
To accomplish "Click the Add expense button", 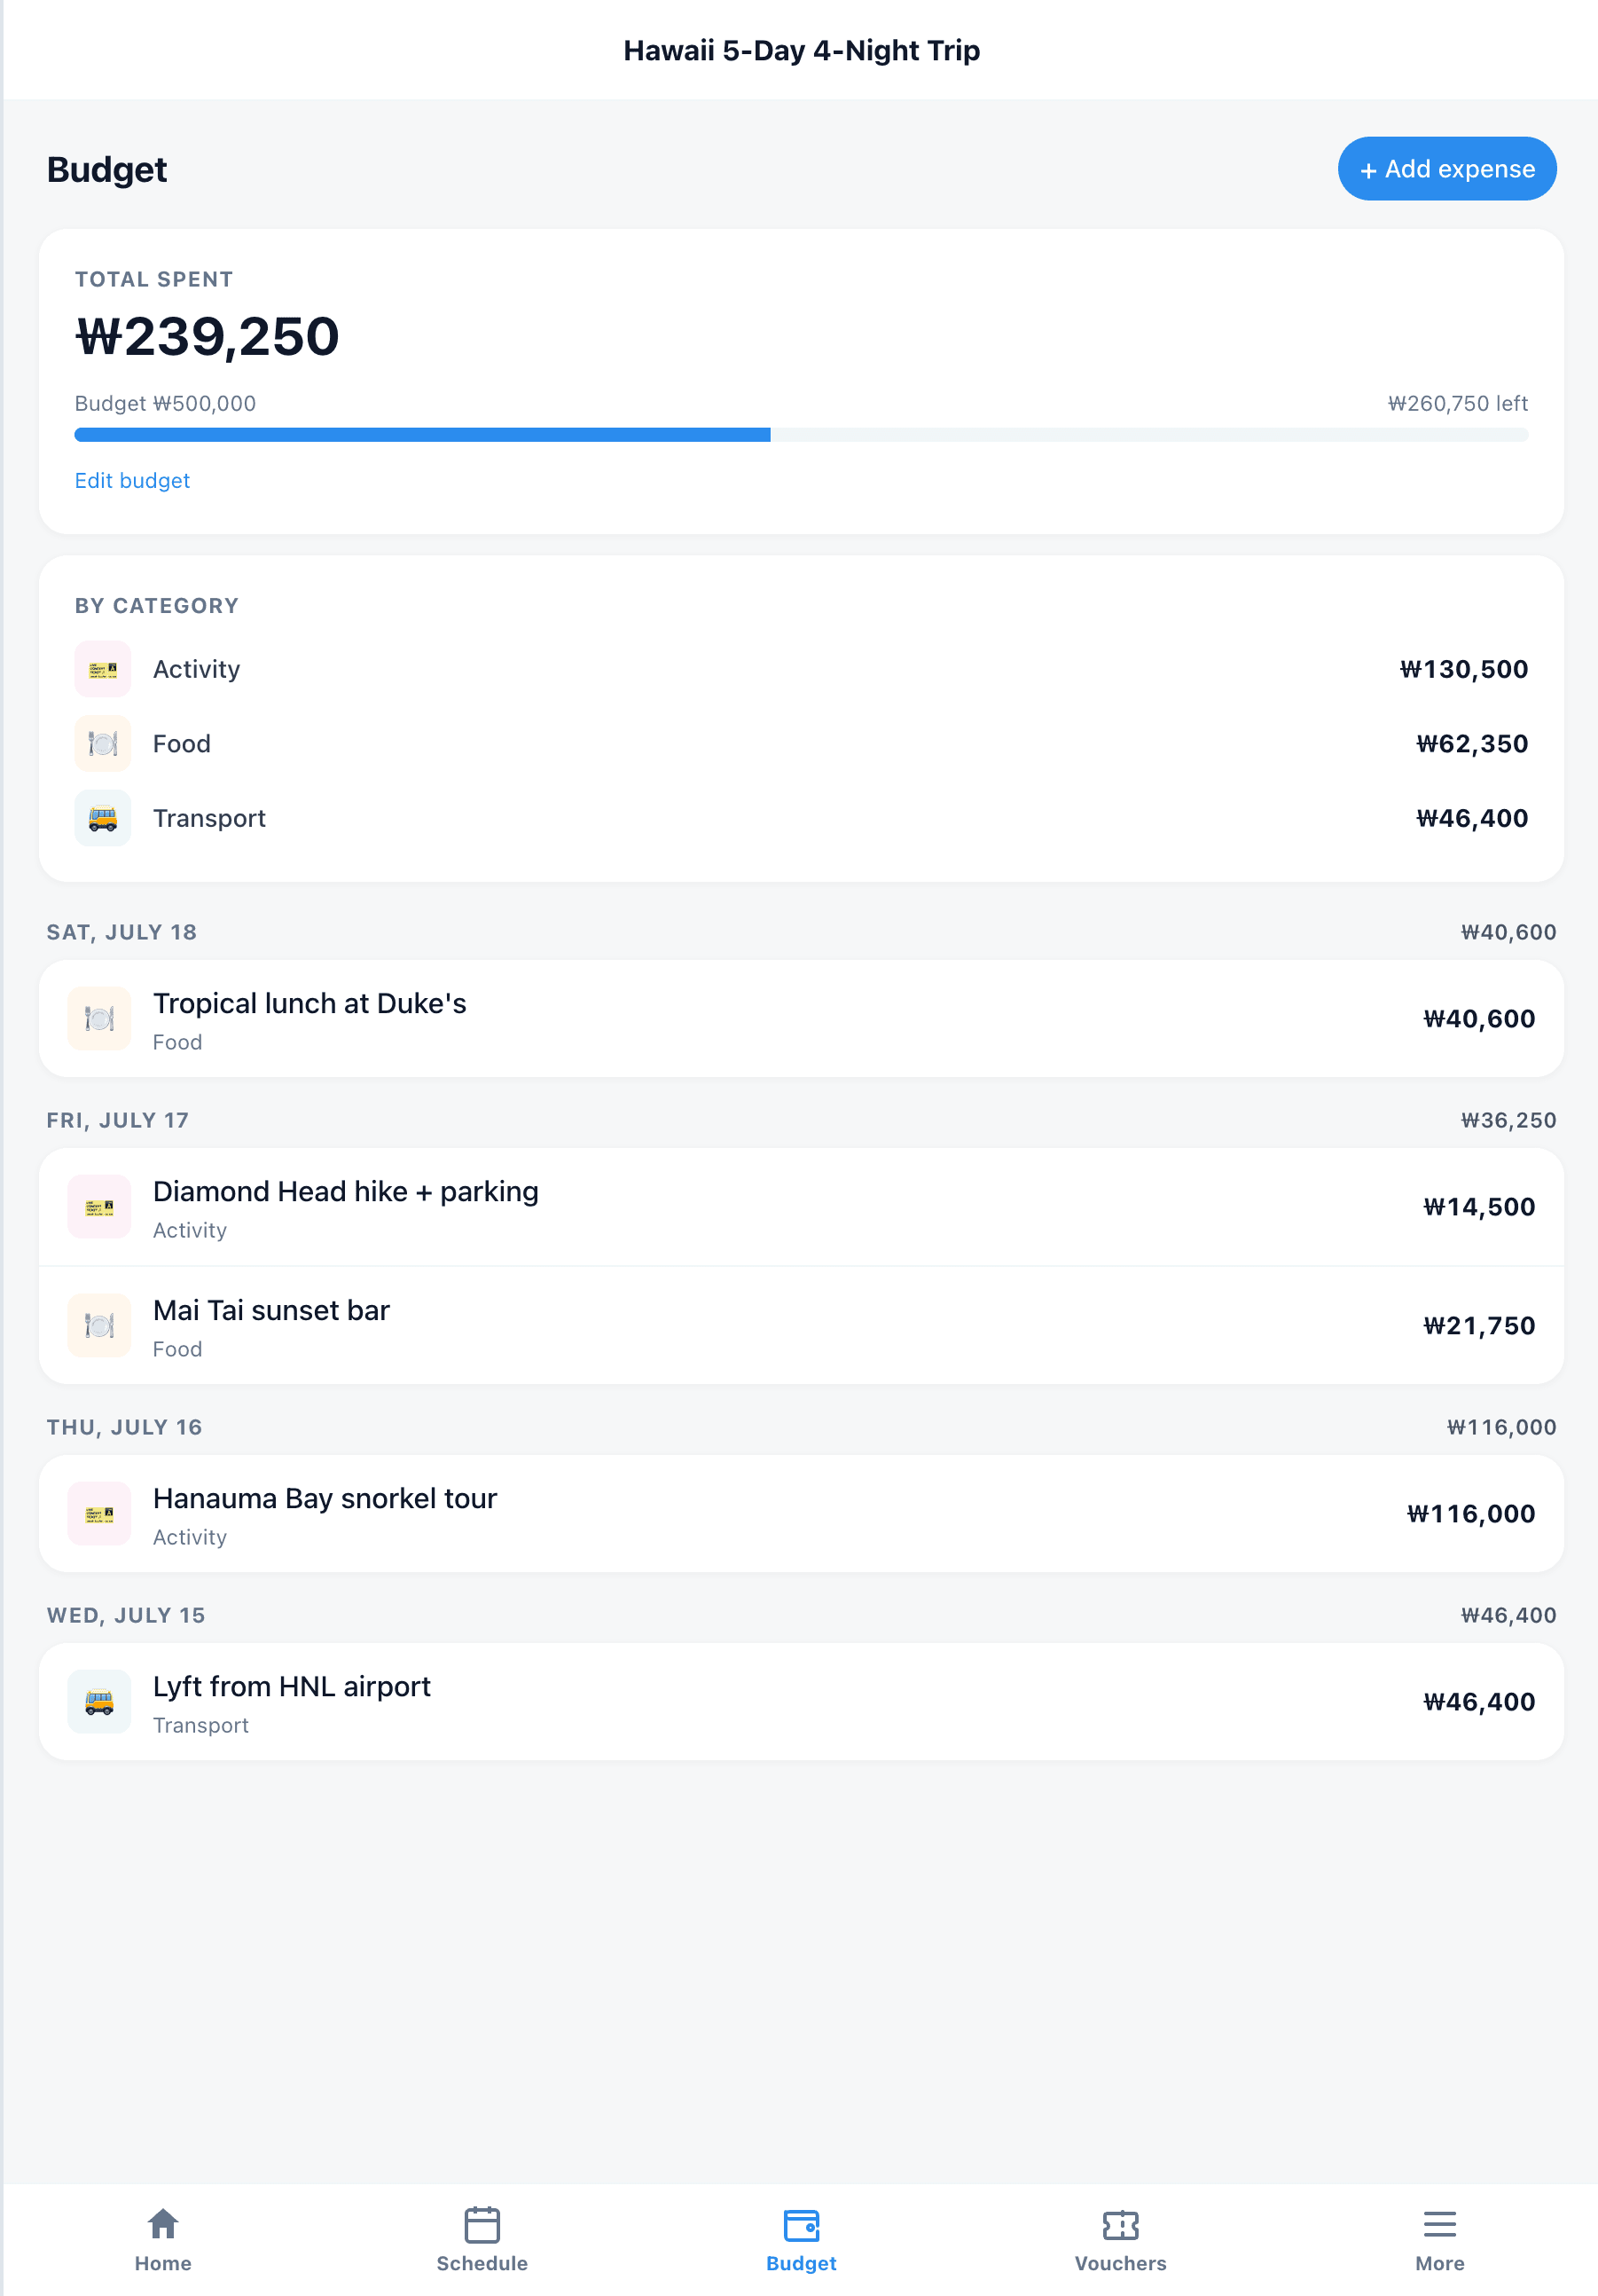I will tap(1445, 169).
